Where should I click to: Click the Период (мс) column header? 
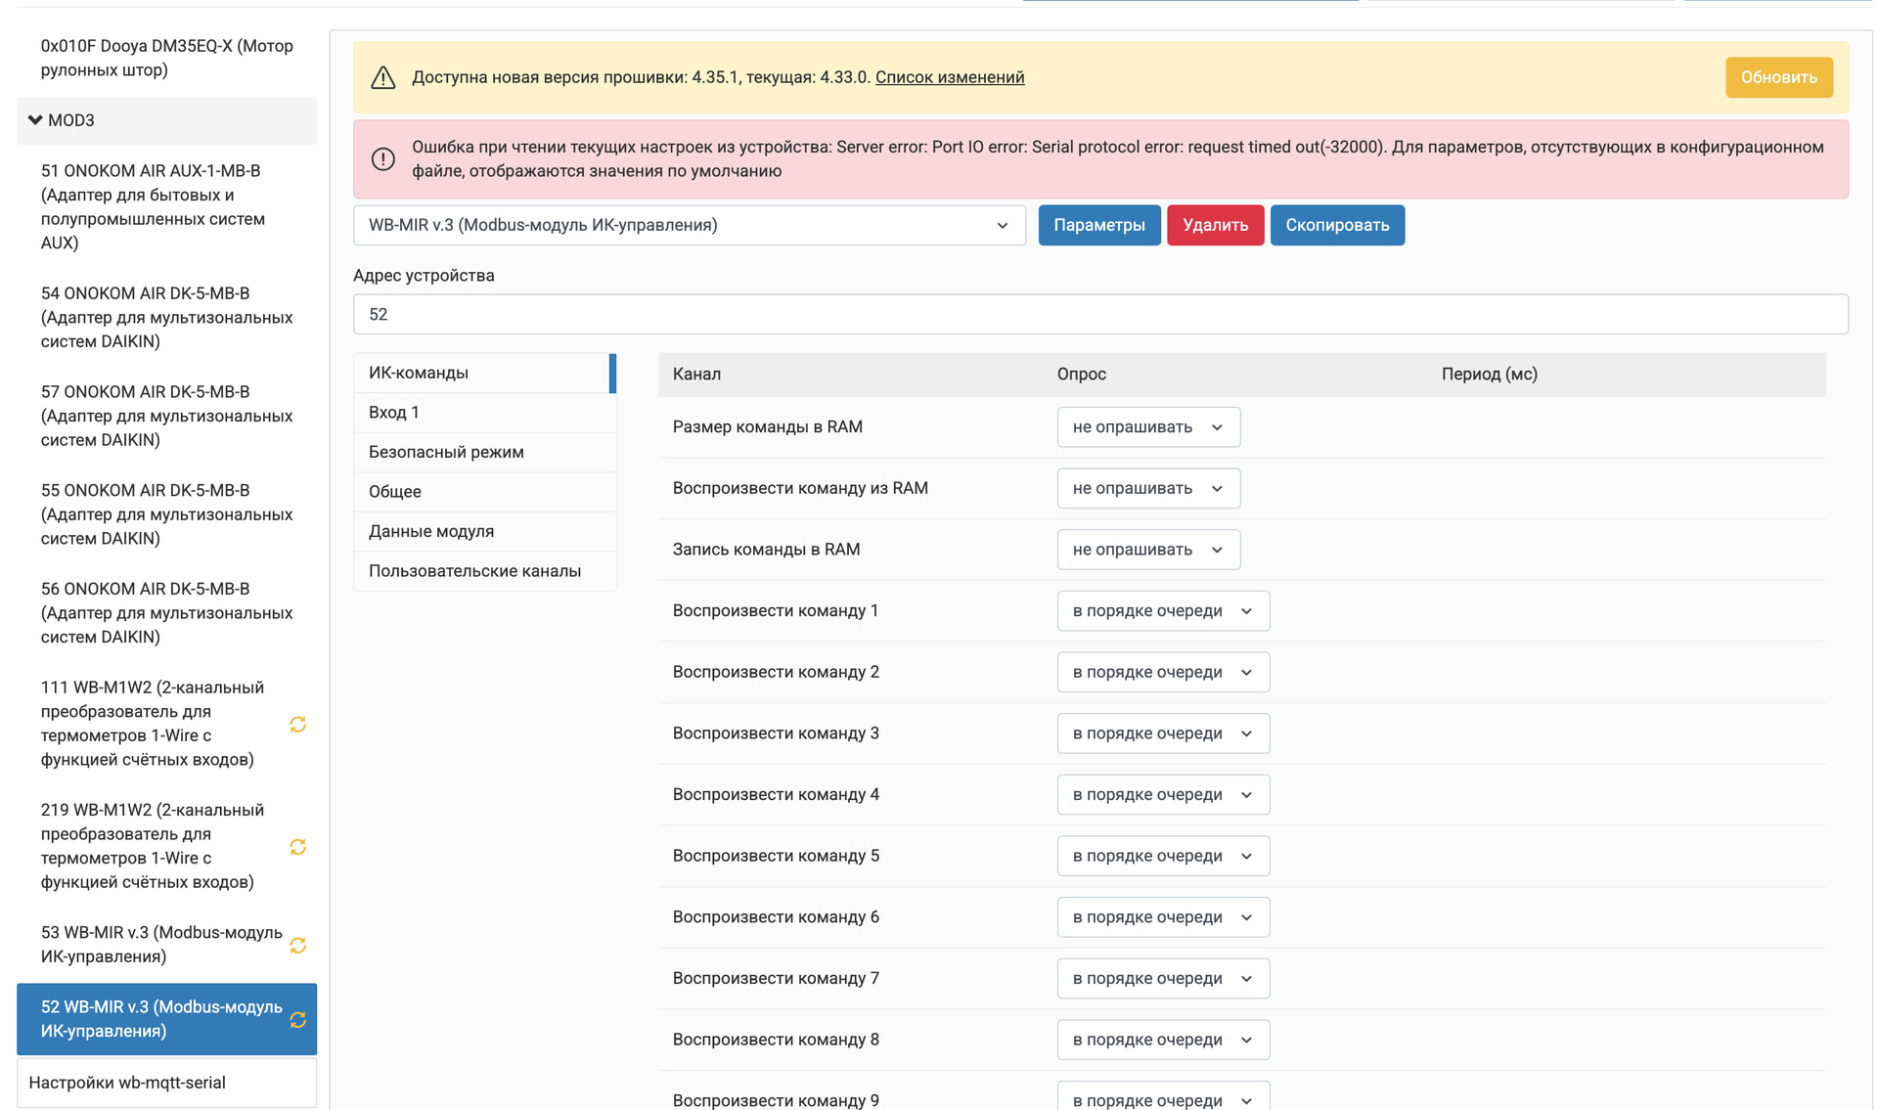pos(1489,374)
